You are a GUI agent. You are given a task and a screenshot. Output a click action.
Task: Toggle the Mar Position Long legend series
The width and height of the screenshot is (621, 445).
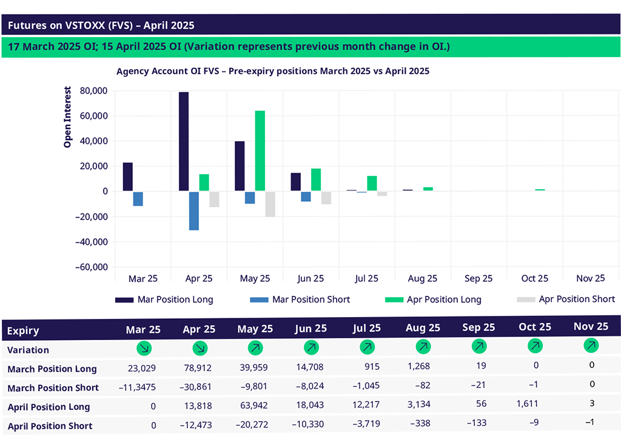(164, 299)
